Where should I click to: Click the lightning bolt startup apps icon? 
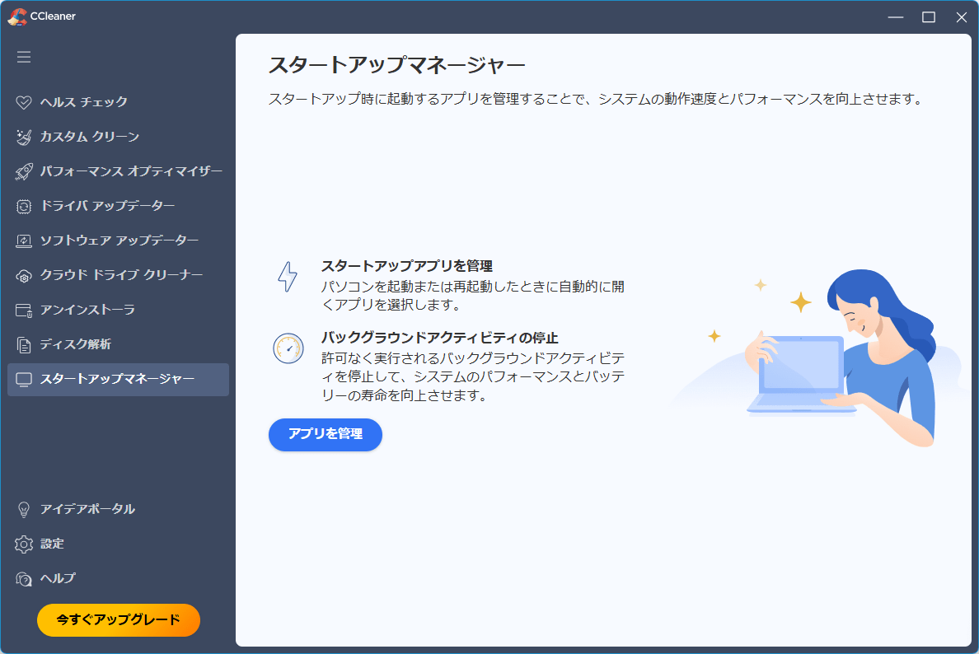(288, 278)
